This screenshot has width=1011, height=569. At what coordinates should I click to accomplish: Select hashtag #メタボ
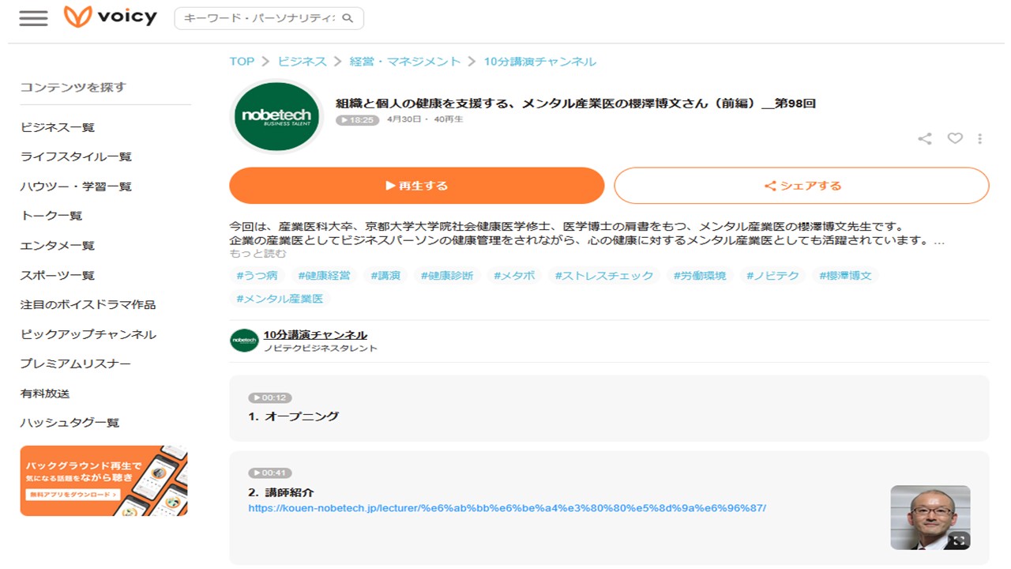514,276
